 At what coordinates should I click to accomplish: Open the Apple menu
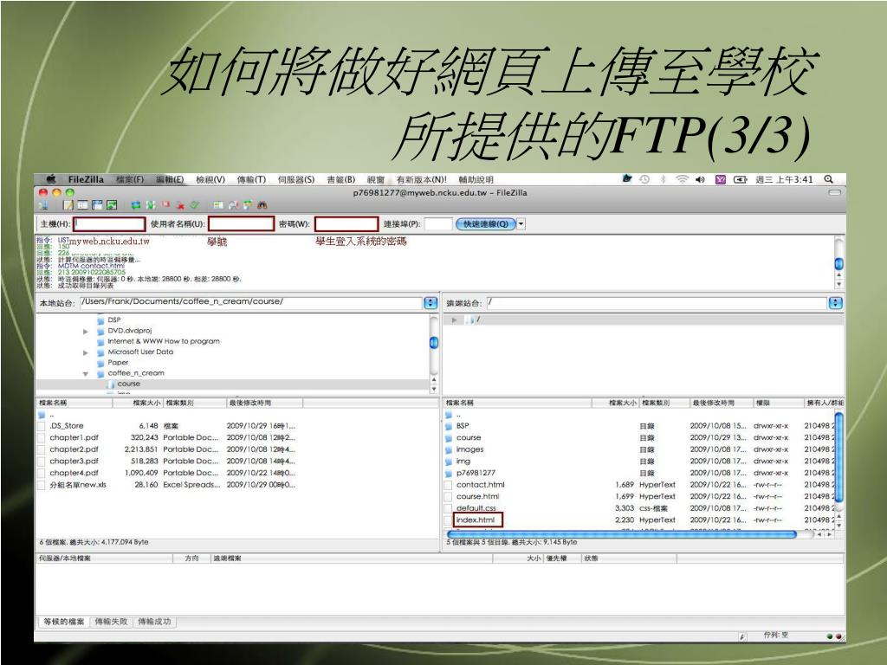pyautogui.click(x=51, y=179)
